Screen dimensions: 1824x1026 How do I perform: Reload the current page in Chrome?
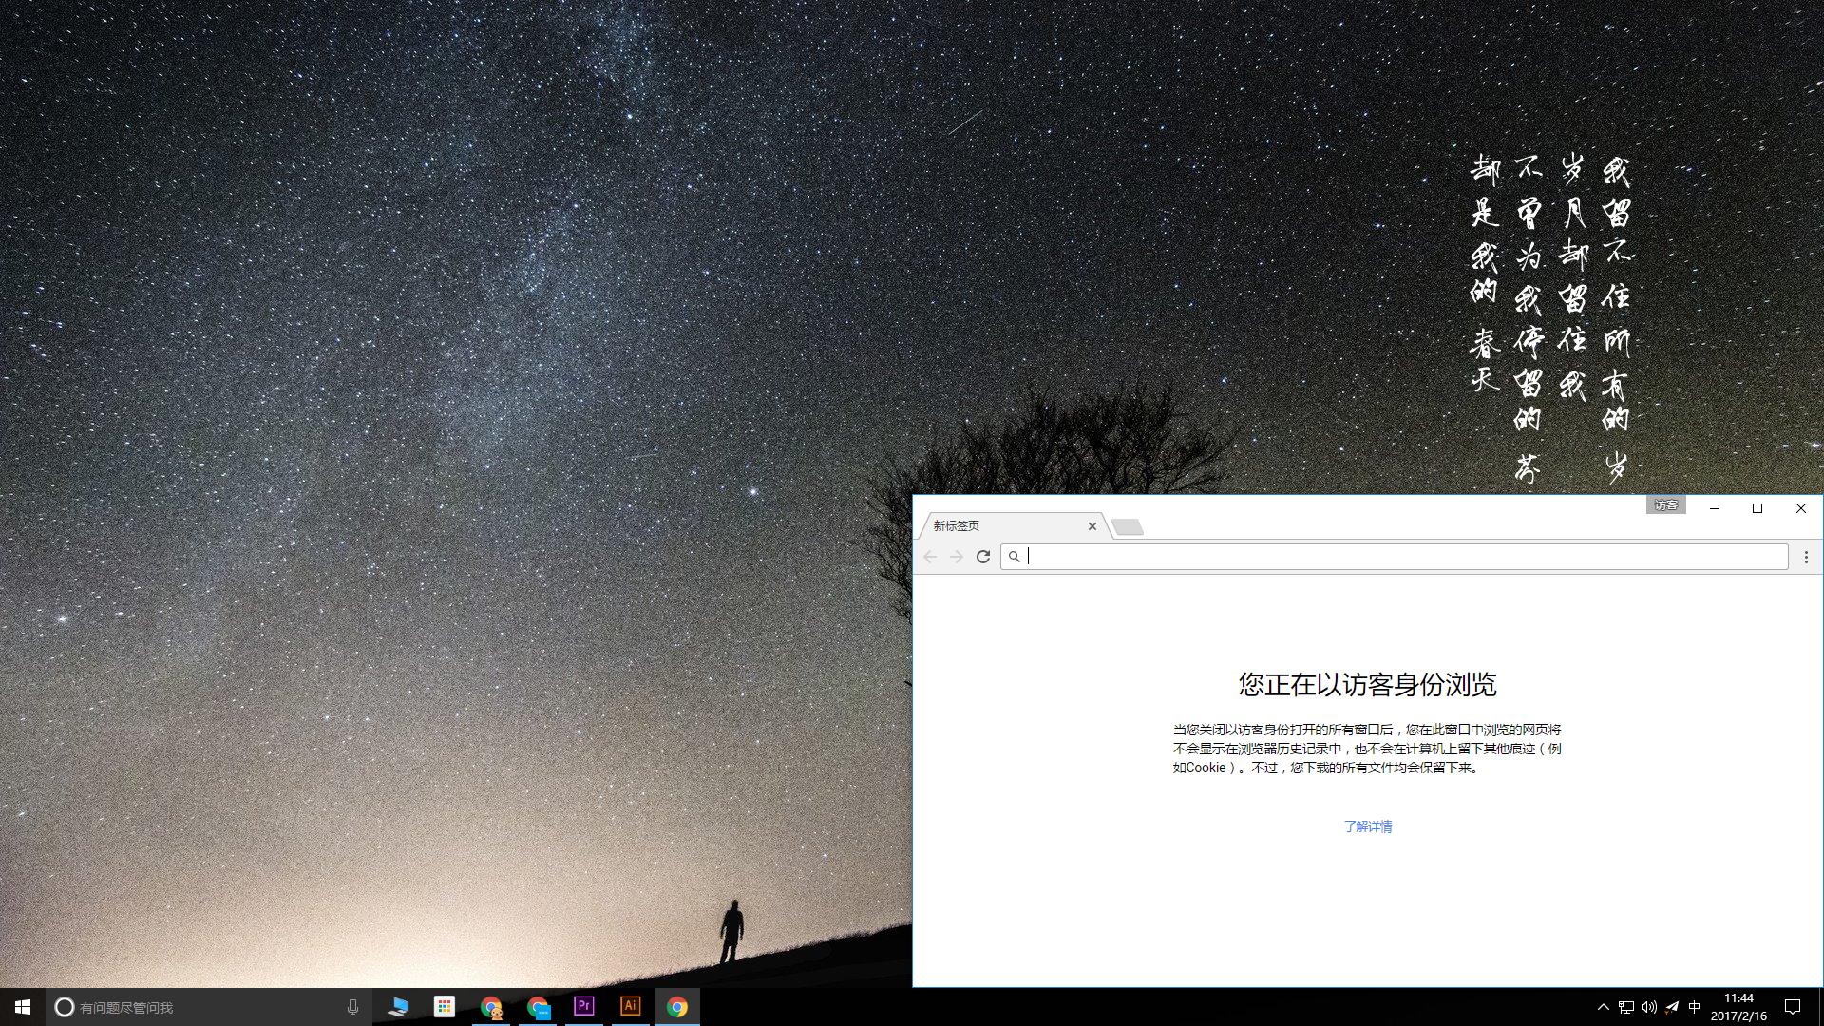(983, 557)
